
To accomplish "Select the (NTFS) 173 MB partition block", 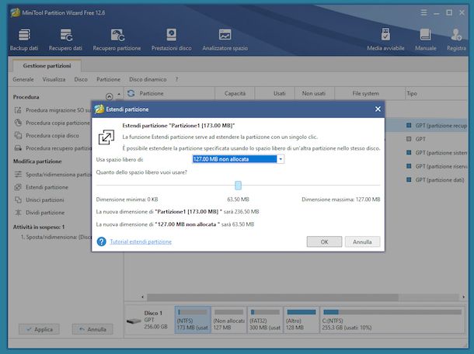I will [193, 320].
